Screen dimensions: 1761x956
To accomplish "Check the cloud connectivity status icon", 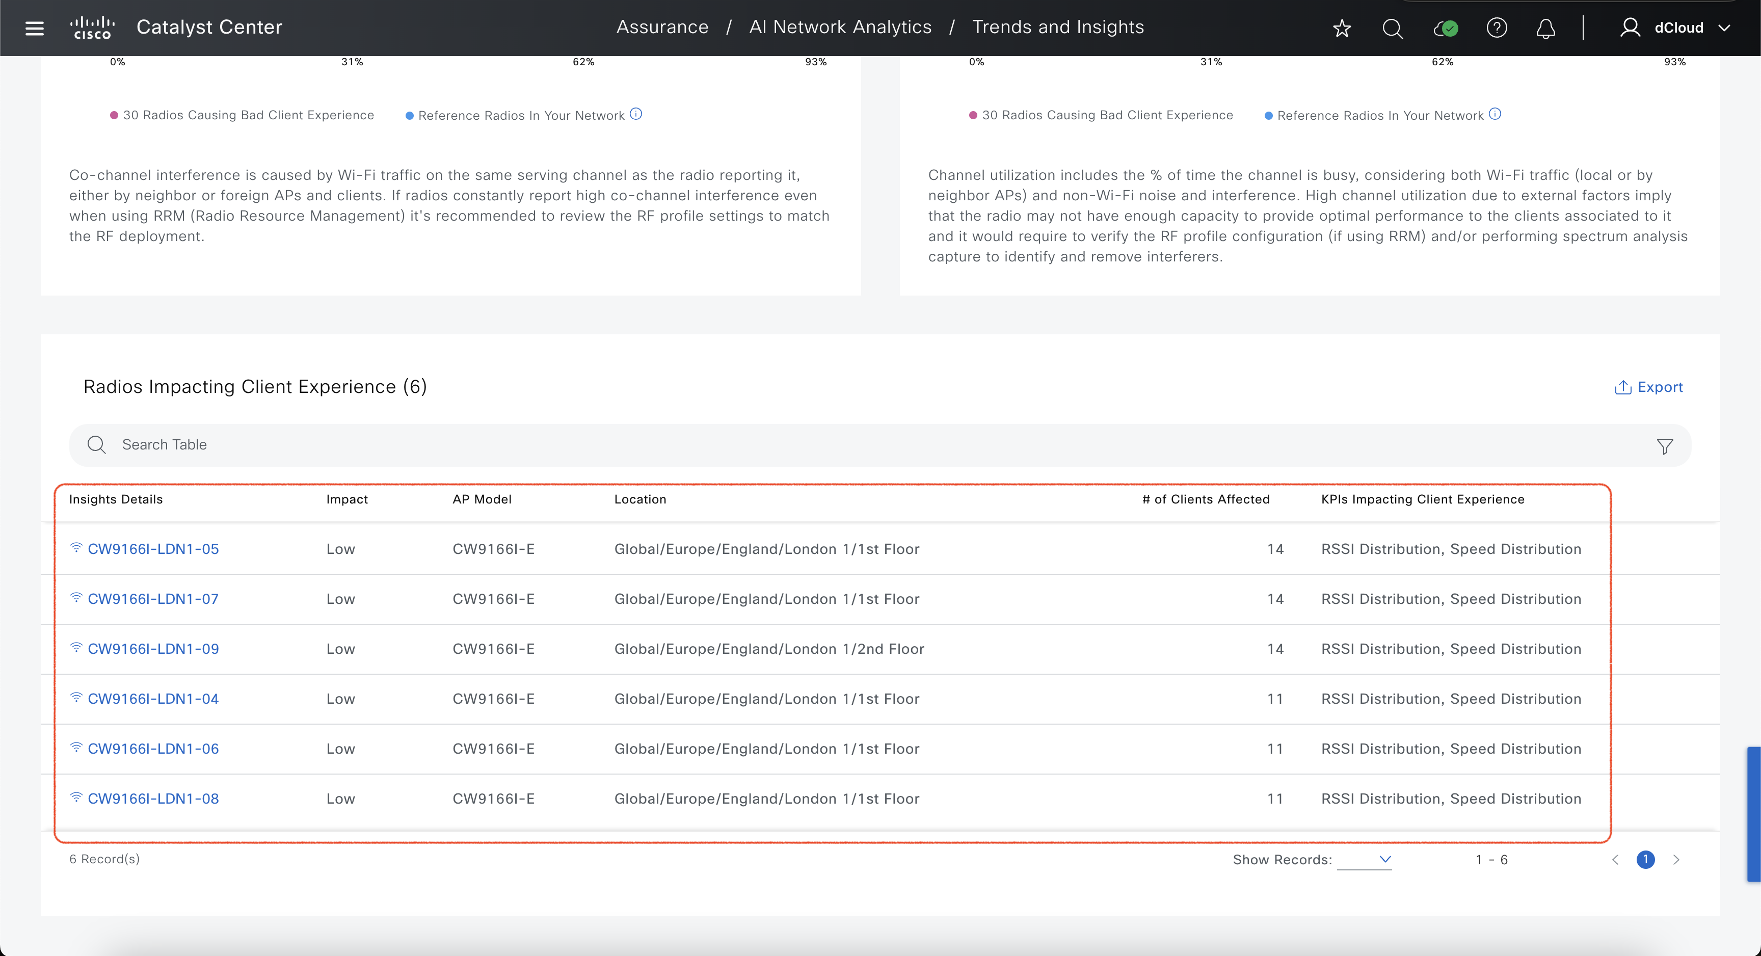I will (1445, 28).
